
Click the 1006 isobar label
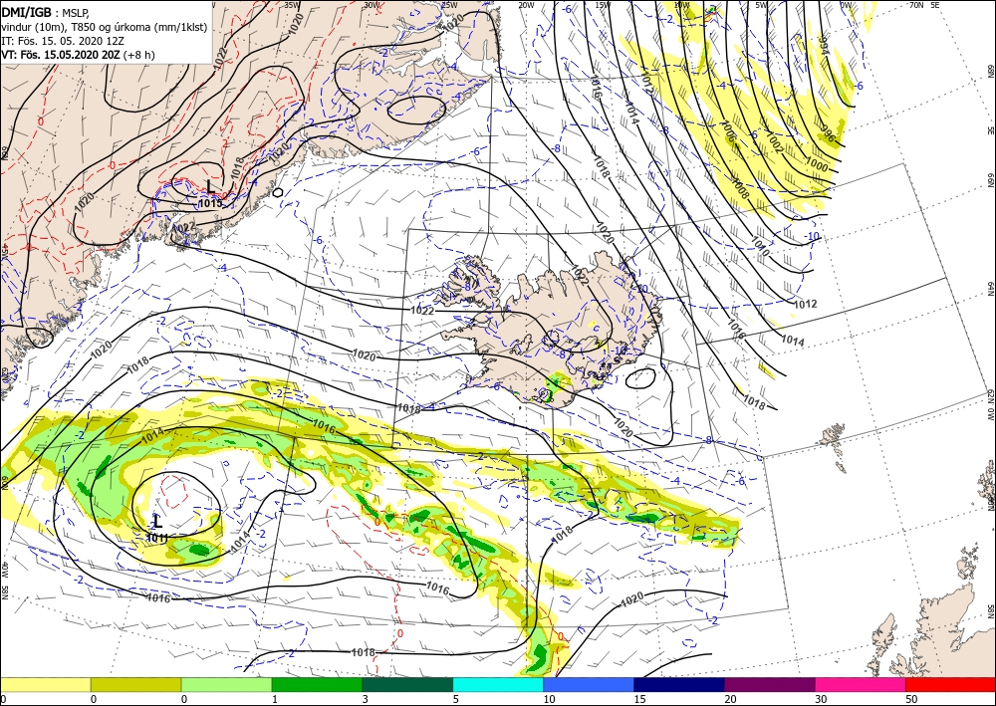pos(729,130)
